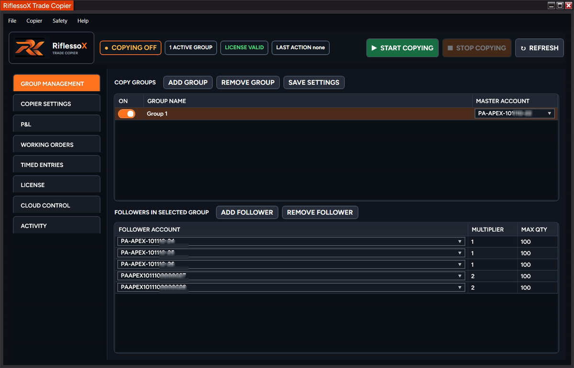
Task: Close the RiflessoX Trade Copier window
Action: click(x=568, y=5)
